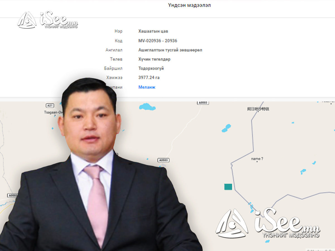Select the license name Хашаатын цав
Viewport: 335px width, 251px height.
click(153, 31)
